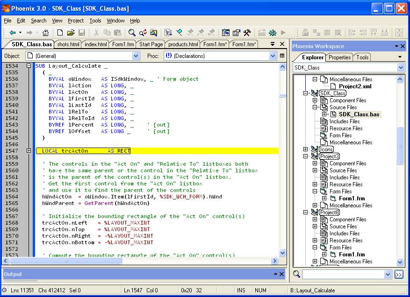Collapse the SDK_Class project tree node

click(305, 93)
